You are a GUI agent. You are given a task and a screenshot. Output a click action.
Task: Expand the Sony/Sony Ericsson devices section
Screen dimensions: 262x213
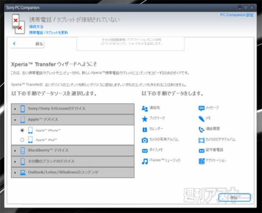[x=15, y=109]
